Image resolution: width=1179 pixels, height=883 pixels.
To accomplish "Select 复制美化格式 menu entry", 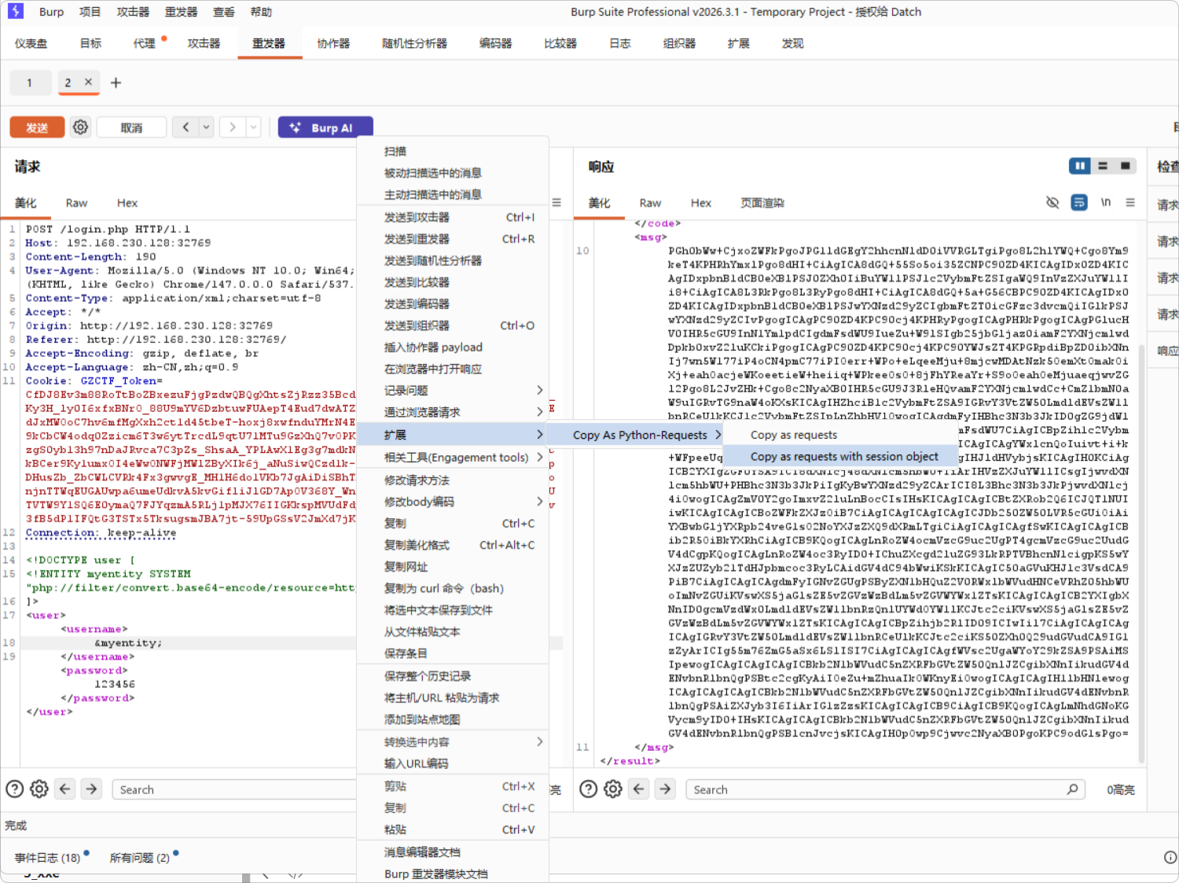I will click(453, 545).
